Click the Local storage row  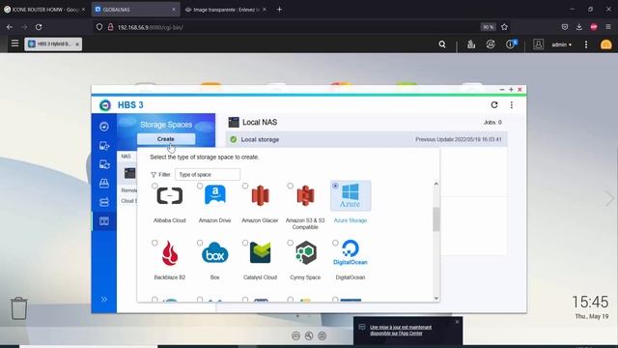tap(366, 139)
